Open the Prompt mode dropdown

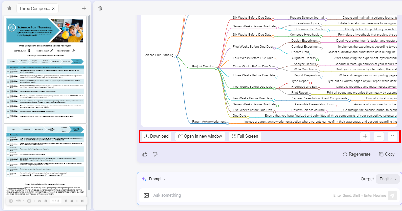coord(154,179)
